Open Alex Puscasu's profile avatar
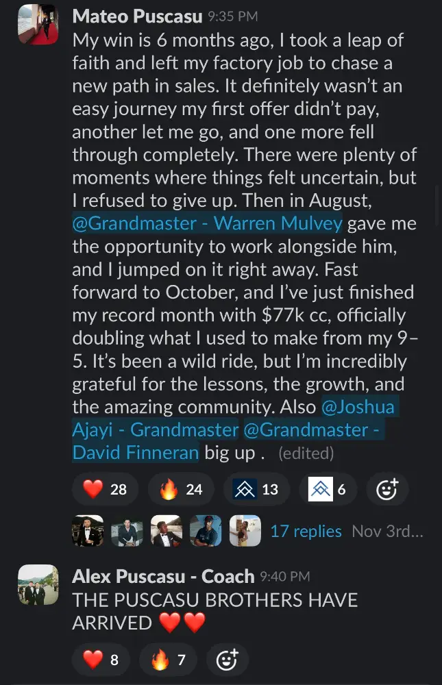Screen dimensions: 442x685 tap(38, 584)
